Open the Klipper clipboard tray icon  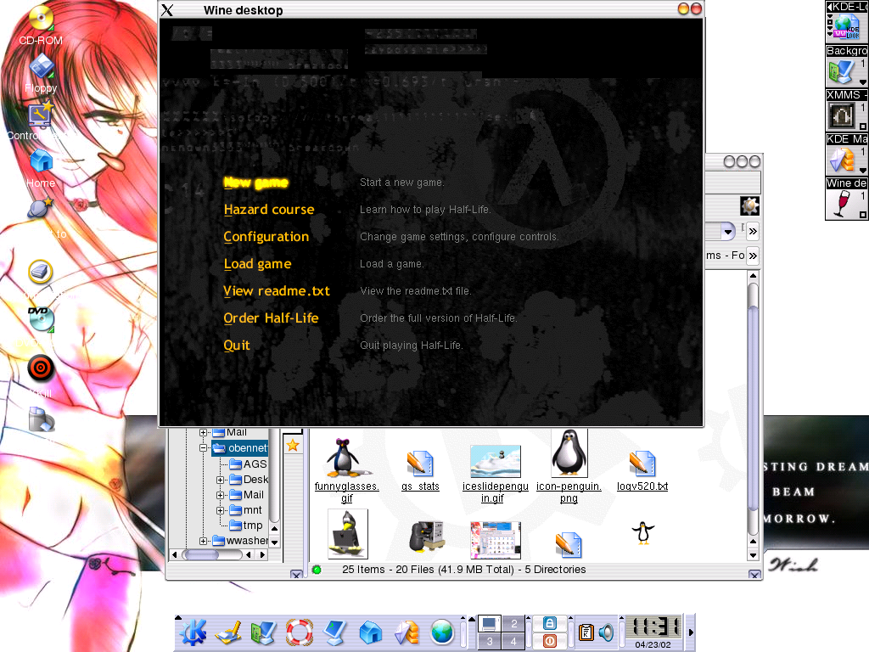(x=586, y=632)
